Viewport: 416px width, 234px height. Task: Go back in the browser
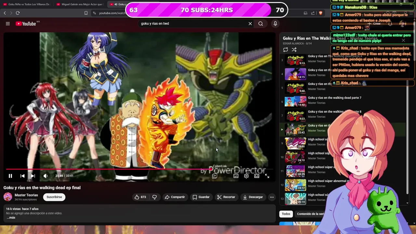click(5, 13)
